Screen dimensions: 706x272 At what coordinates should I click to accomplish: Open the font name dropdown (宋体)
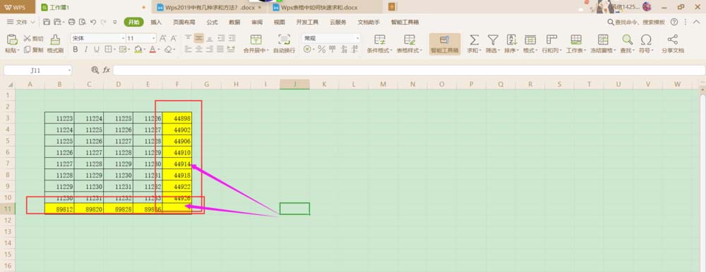pos(123,39)
